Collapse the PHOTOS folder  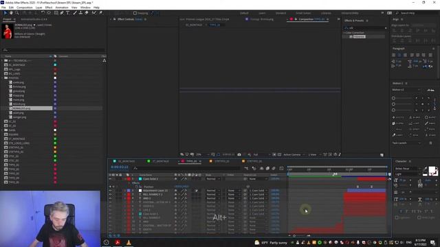tap(2, 78)
